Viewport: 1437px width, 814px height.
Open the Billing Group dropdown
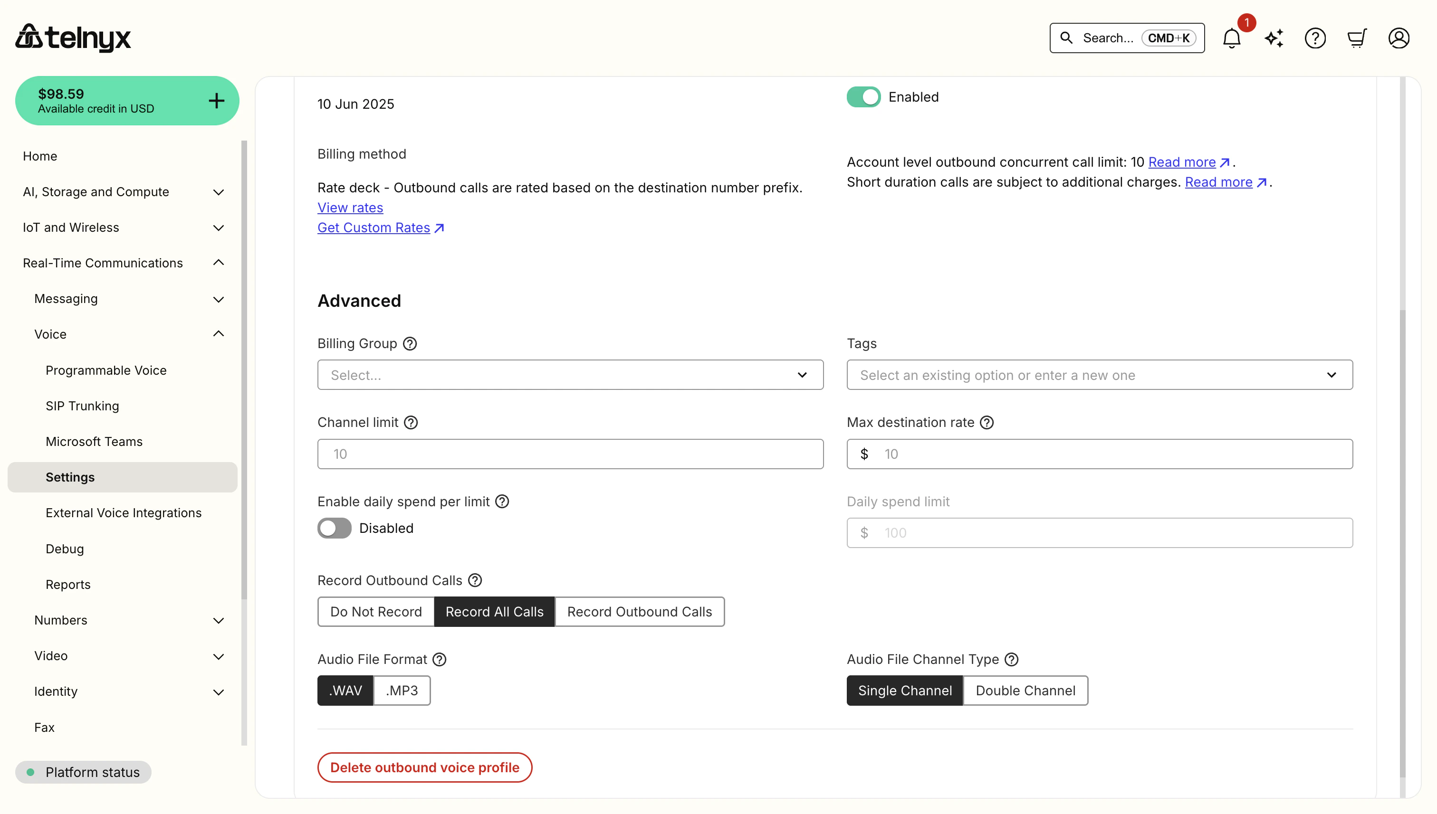point(569,375)
